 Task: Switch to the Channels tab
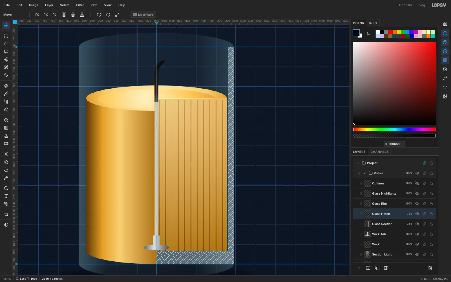(x=379, y=152)
